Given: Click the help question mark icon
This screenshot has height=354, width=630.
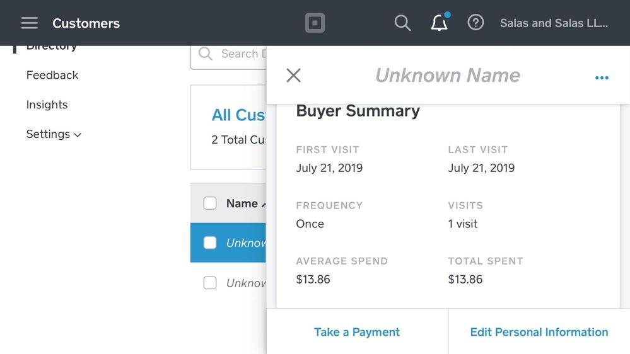Looking at the screenshot, I should (x=475, y=23).
